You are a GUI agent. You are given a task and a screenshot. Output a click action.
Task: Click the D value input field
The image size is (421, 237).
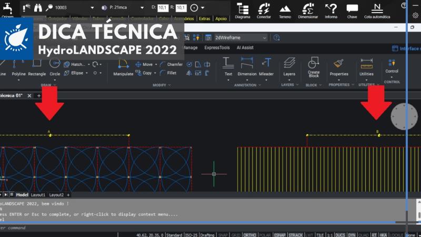[163, 8]
